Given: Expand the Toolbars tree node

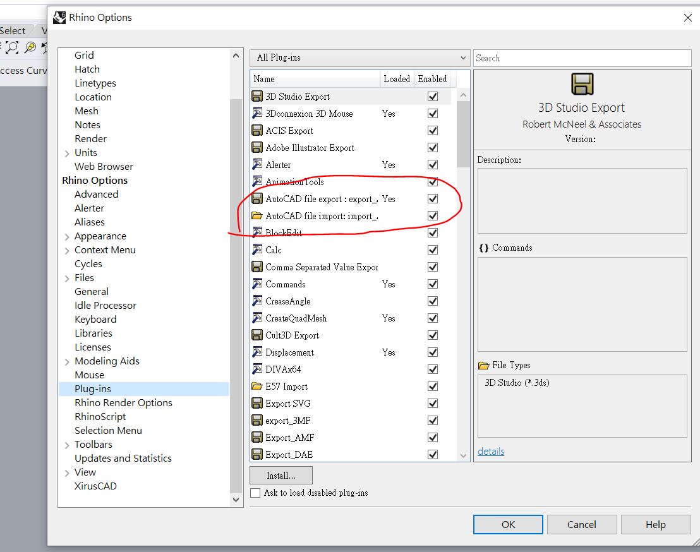Looking at the screenshot, I should coord(67,445).
